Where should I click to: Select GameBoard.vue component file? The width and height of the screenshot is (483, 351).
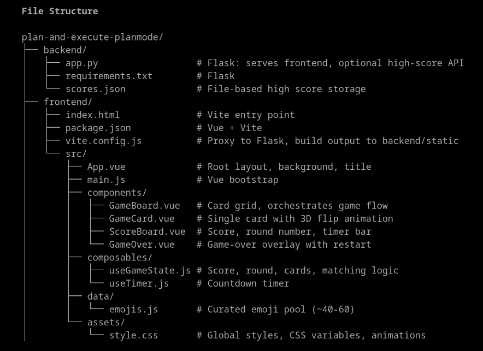pos(144,206)
